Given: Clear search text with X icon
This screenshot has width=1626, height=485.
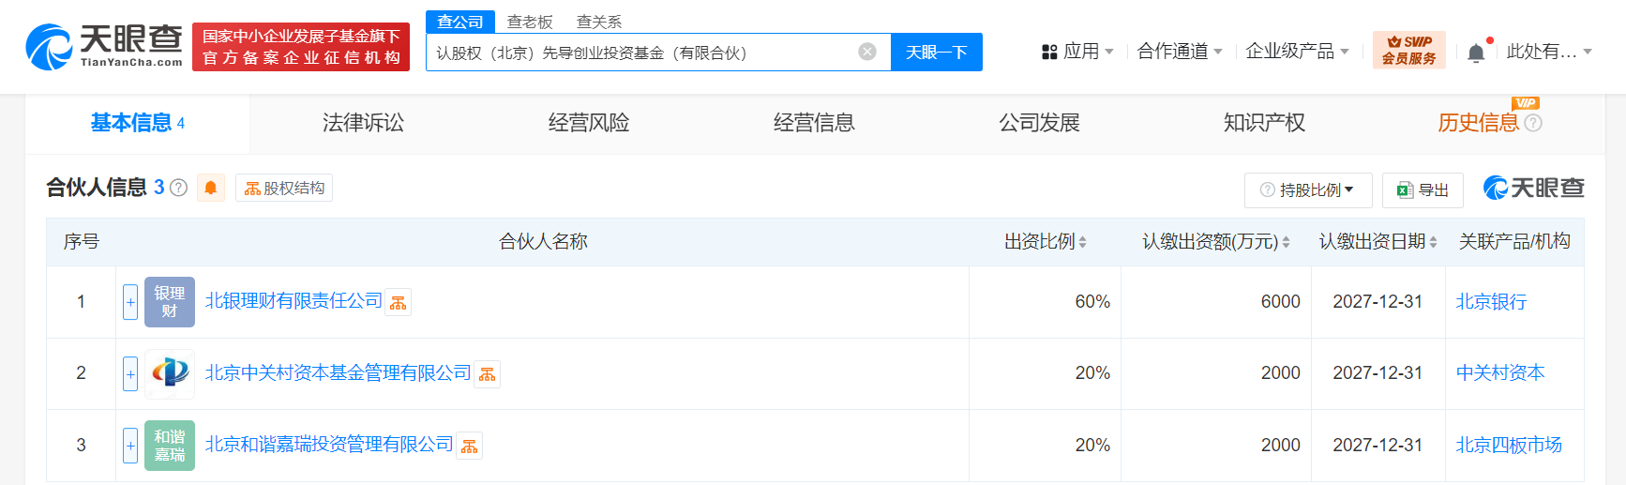Looking at the screenshot, I should coord(867,52).
